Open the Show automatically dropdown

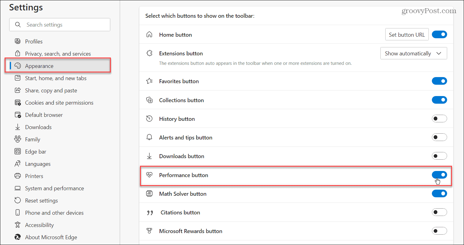pyautogui.click(x=413, y=53)
